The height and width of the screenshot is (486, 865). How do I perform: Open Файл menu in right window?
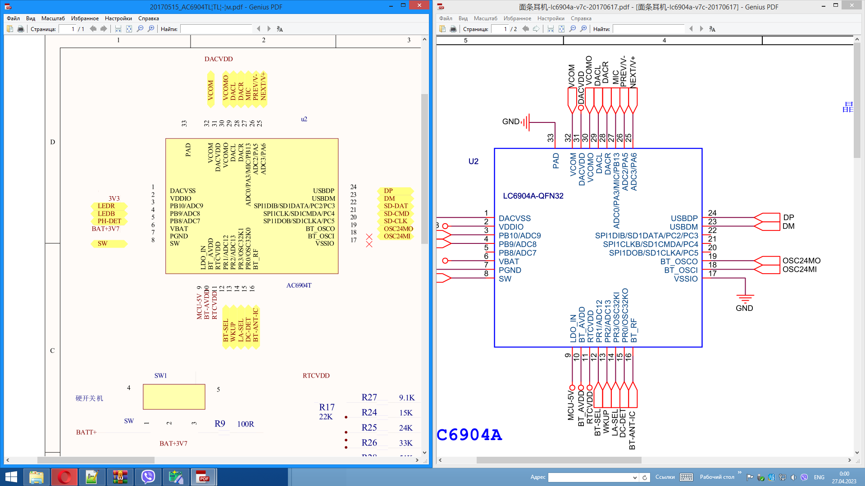click(x=446, y=18)
